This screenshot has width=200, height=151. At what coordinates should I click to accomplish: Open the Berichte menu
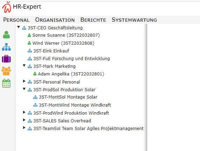(93, 20)
